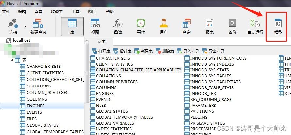291x135 pixels.
Task: Select the 表 tables toolbar button
Action: (x=72, y=27)
